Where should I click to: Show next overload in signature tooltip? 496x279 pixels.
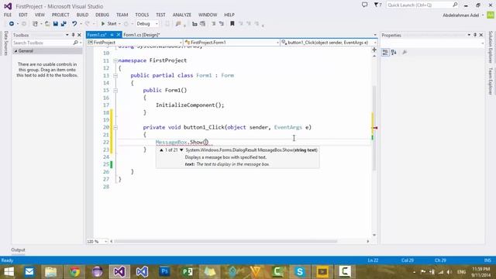[x=181, y=150]
